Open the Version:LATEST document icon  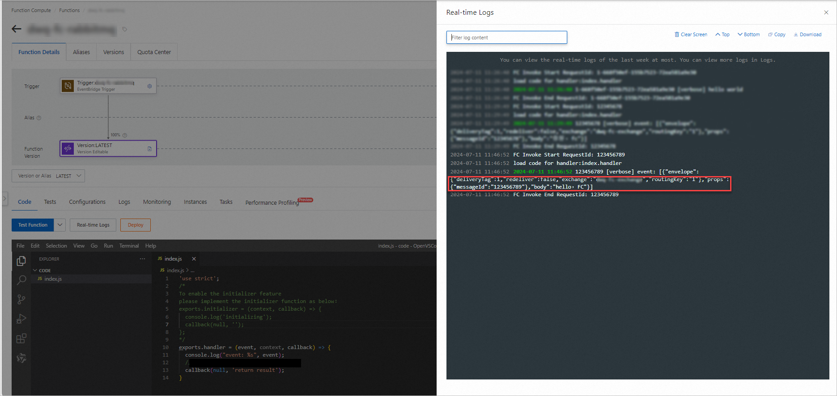pos(149,149)
